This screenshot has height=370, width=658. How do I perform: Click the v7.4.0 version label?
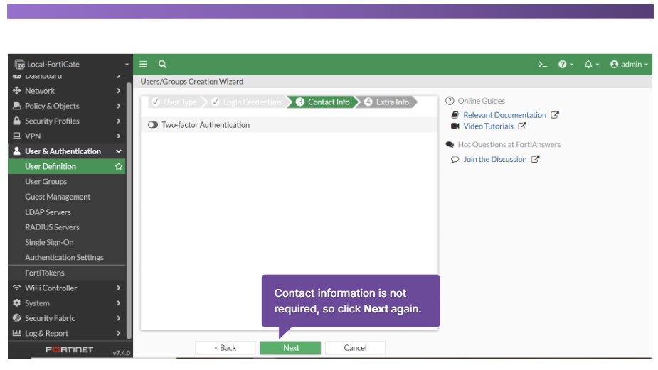click(121, 353)
